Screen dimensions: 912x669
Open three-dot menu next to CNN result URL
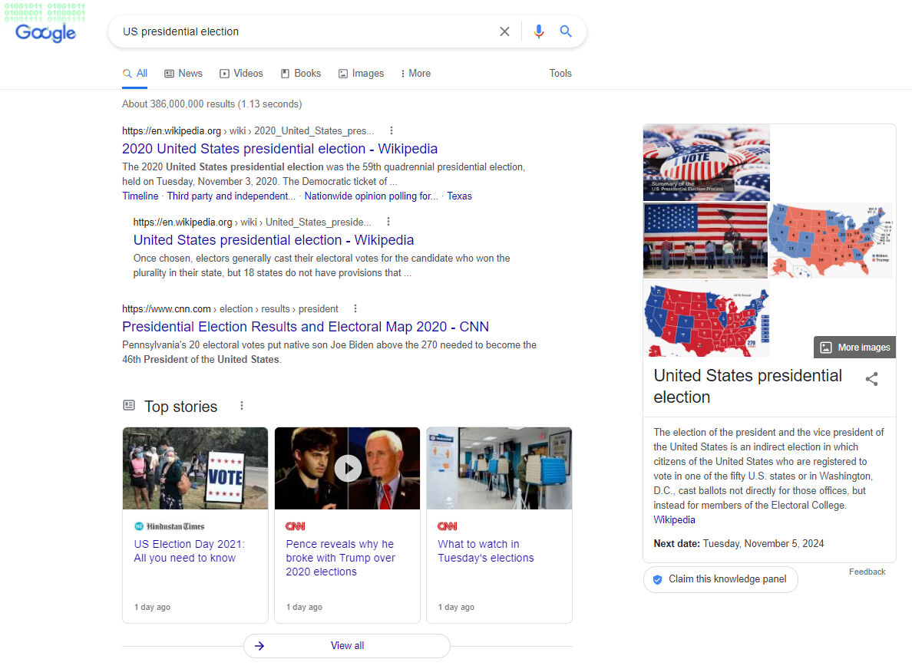pos(355,308)
